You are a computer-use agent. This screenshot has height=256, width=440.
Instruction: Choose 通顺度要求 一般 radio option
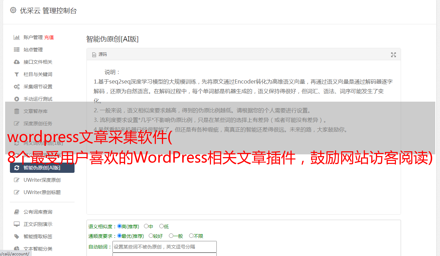click(x=171, y=236)
